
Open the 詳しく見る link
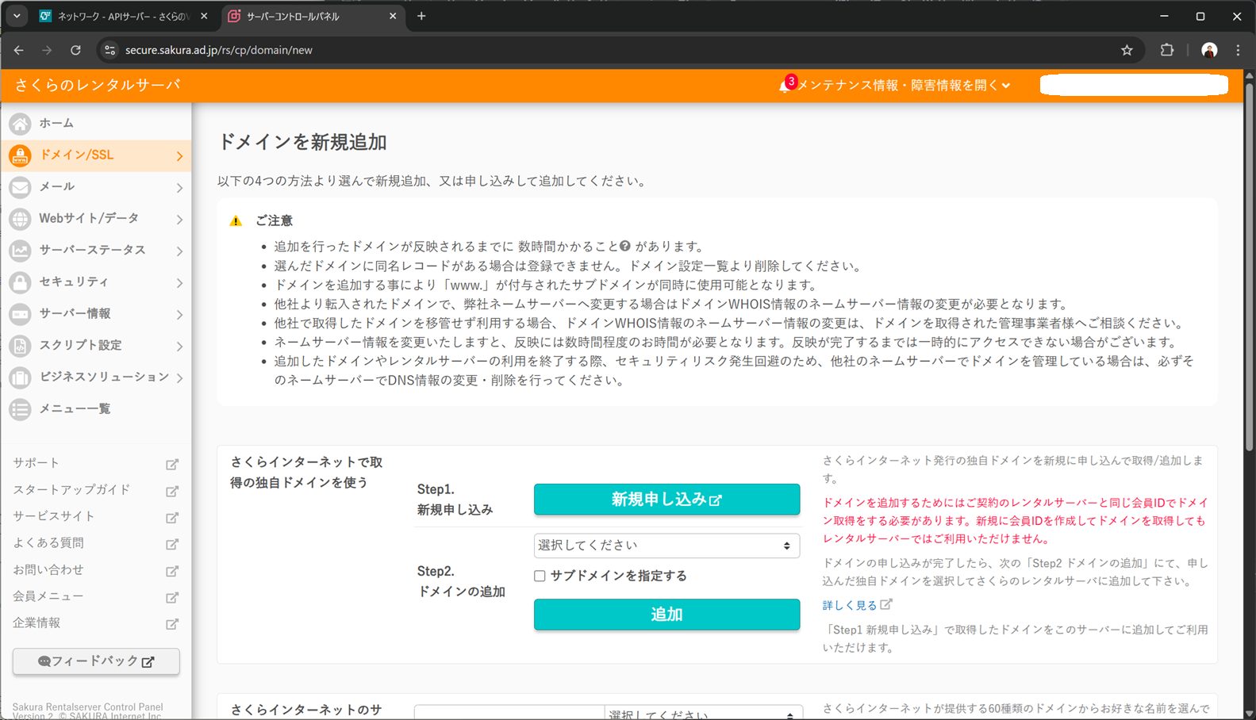[849, 605]
